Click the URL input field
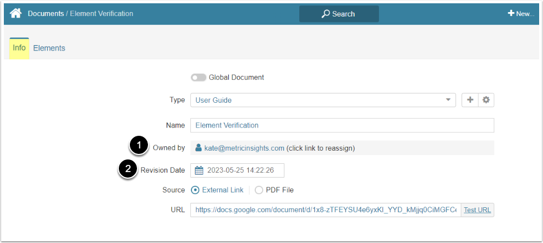 326,209
